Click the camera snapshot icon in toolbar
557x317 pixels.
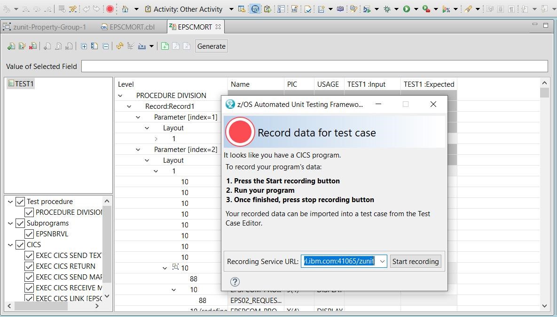pos(340,9)
